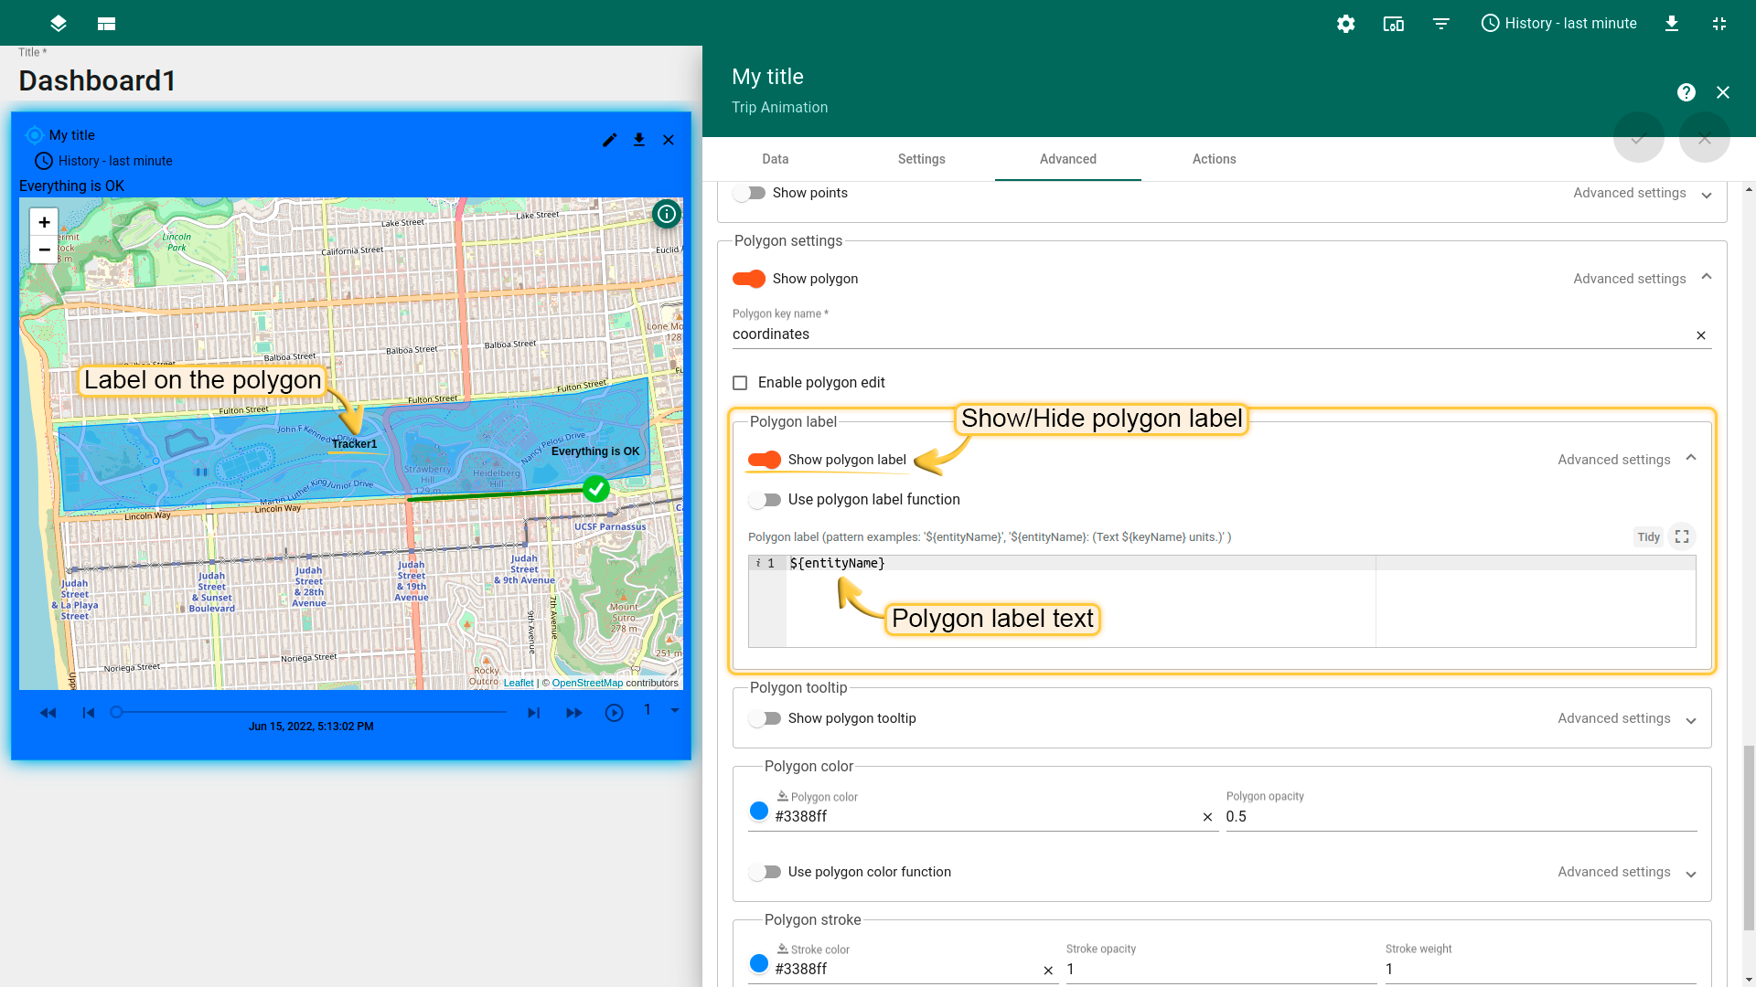Turn off Show polygon label
This screenshot has width=1756, height=987.
[765, 460]
